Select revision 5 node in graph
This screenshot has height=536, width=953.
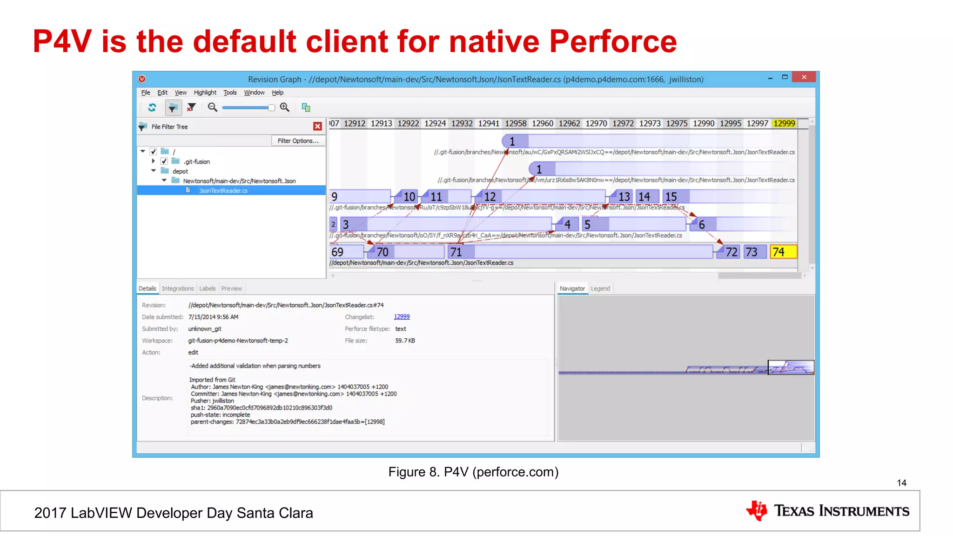tap(634, 224)
